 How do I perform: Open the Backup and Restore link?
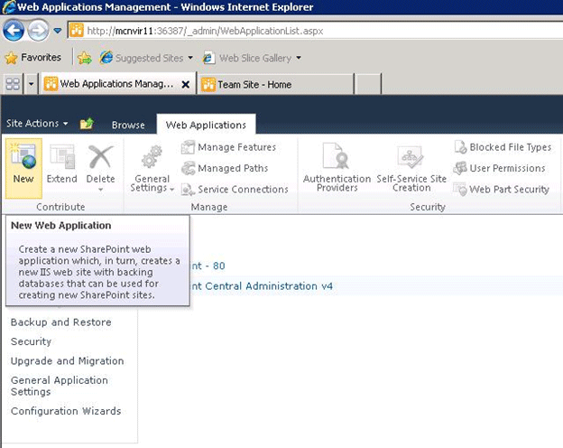click(x=61, y=322)
